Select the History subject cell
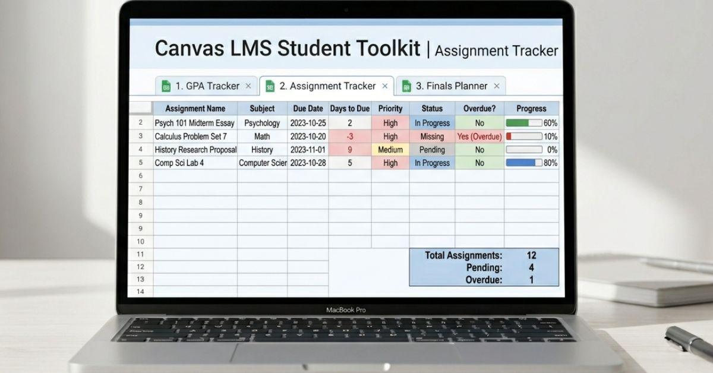This screenshot has height=373, width=713. click(262, 150)
